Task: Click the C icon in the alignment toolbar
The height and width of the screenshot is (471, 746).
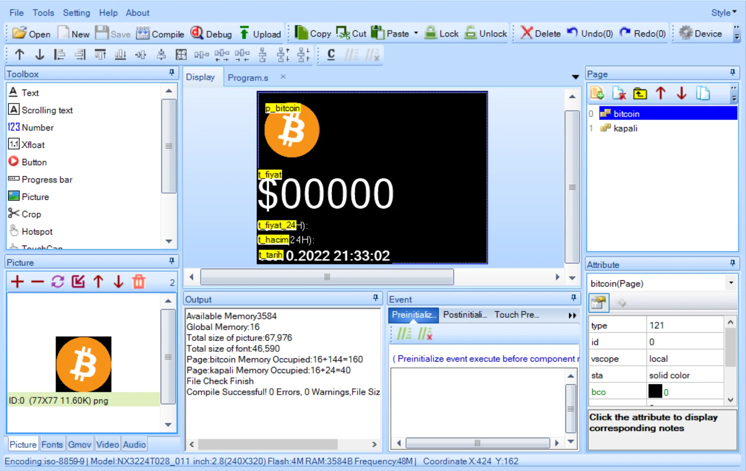Action: [x=331, y=54]
